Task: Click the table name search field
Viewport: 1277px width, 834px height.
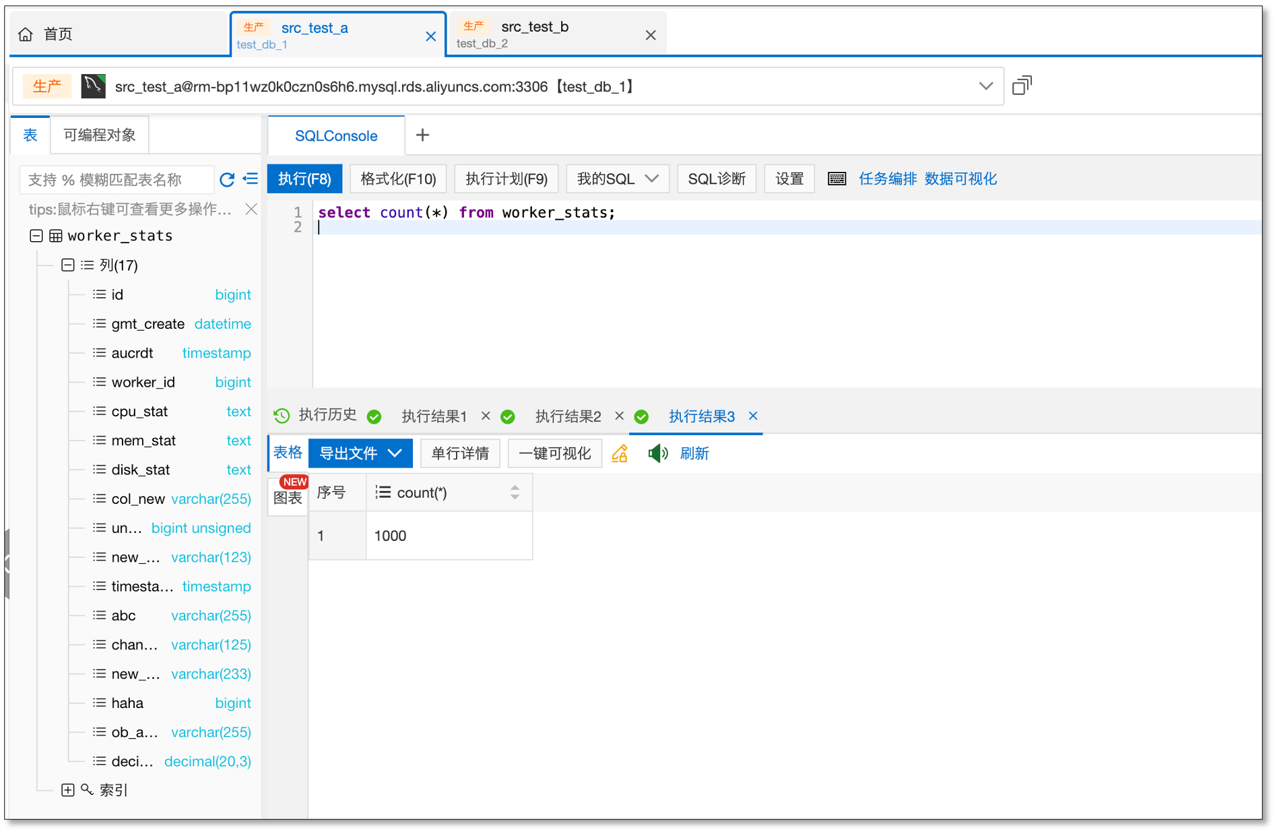Action: (x=116, y=180)
